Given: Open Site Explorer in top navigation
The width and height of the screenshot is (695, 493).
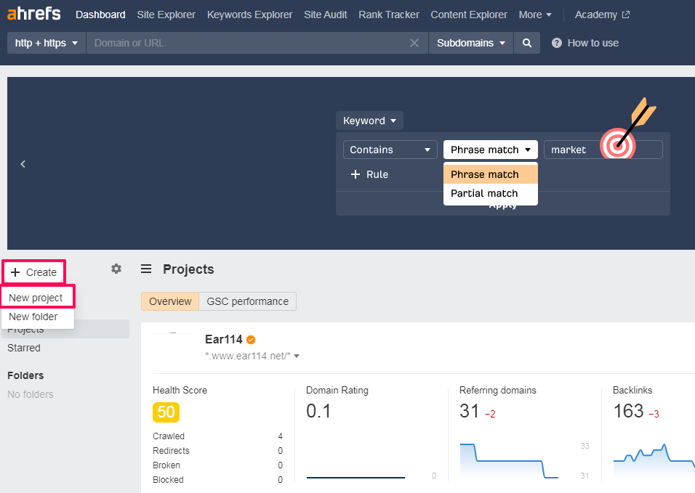Looking at the screenshot, I should (x=166, y=15).
